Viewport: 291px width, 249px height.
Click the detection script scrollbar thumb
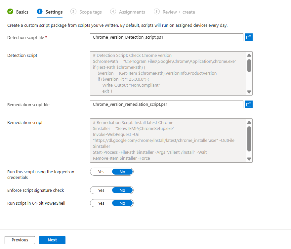(249, 65)
